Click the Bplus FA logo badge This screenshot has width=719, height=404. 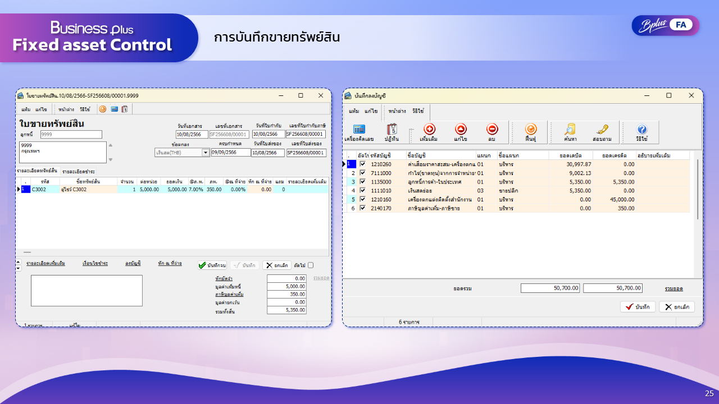point(666,25)
